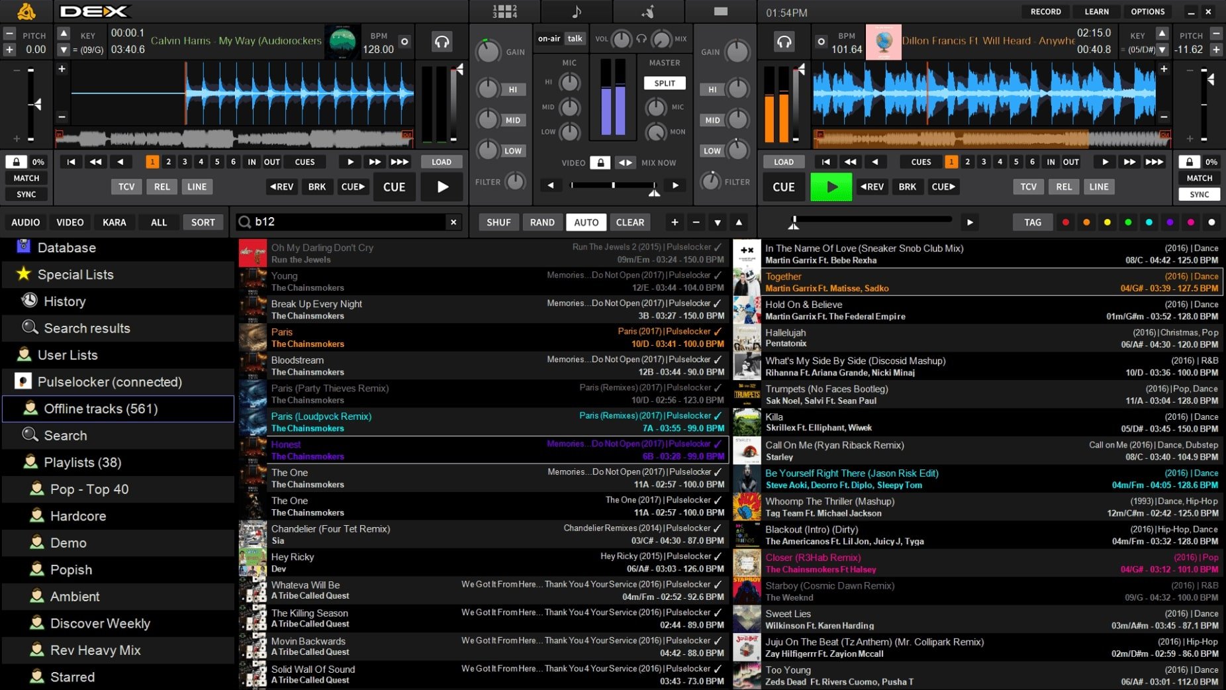Viewport: 1226px width, 690px height.
Task: Switch to the VIDEO browser tab
Action: tap(70, 222)
